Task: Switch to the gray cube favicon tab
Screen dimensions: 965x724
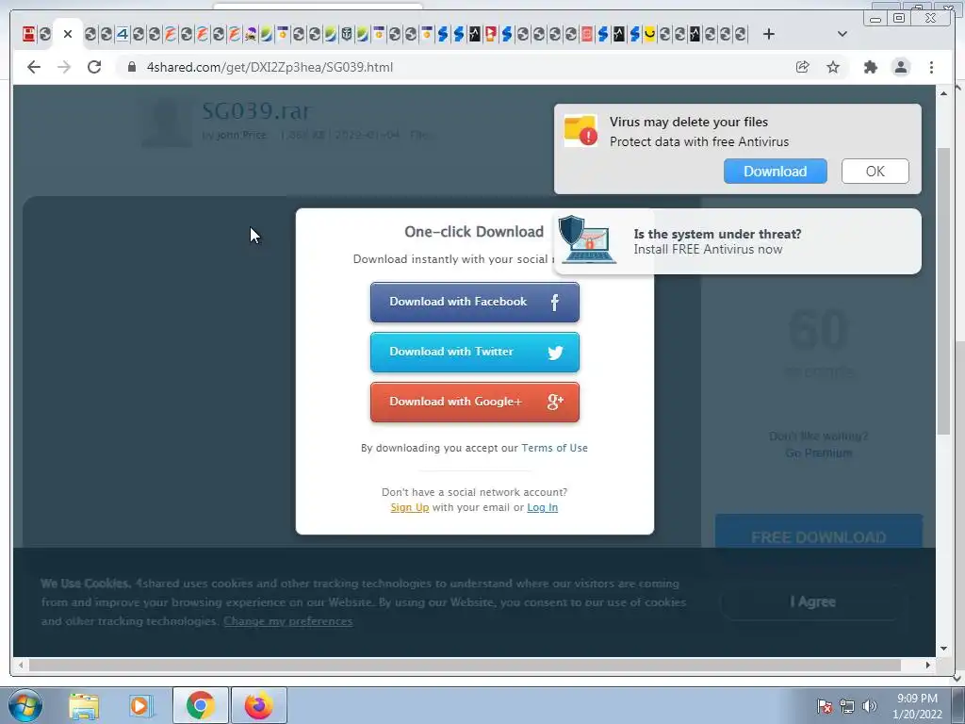Action: pyautogui.click(x=347, y=34)
